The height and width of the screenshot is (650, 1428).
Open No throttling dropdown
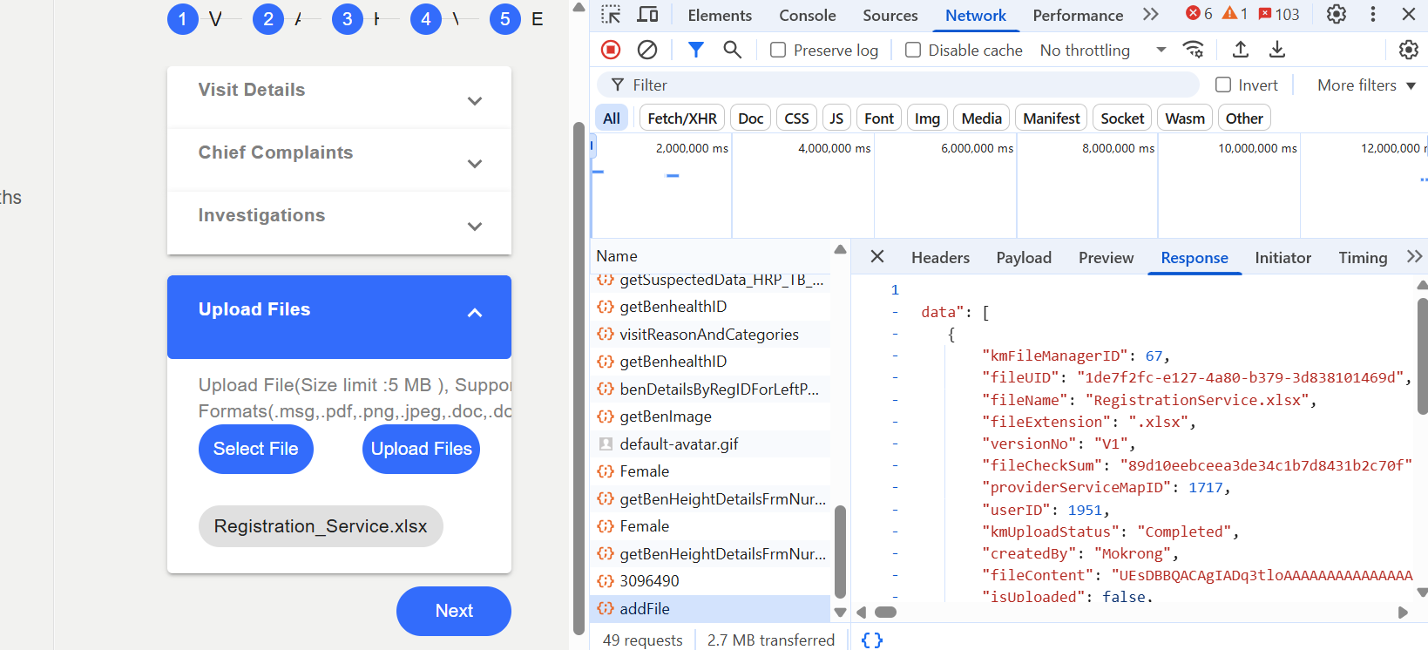click(x=1103, y=50)
